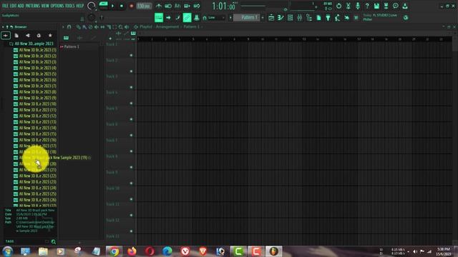Toggle the green link icon
Screen dimensions: 458x257
point(187,18)
